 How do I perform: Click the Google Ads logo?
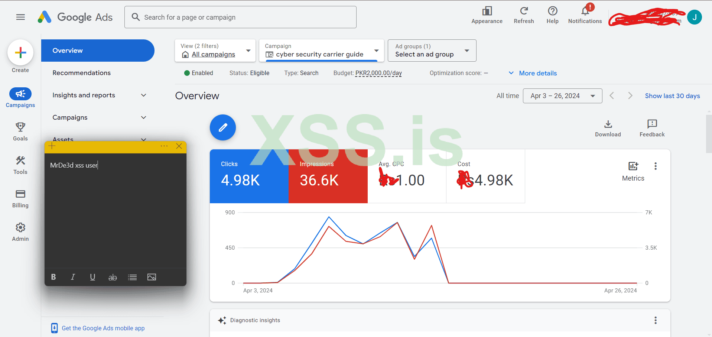pyautogui.click(x=75, y=17)
